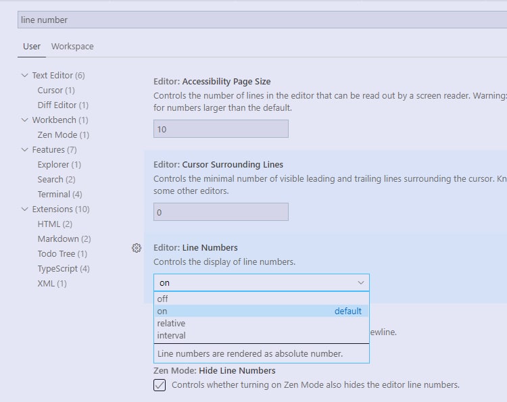
Task: Click 'Editor: Accessibility Page Size' title
Action: tap(212, 82)
